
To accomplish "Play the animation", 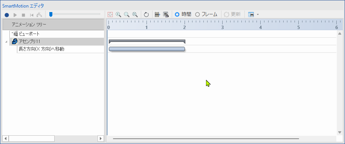I will coord(15,15).
